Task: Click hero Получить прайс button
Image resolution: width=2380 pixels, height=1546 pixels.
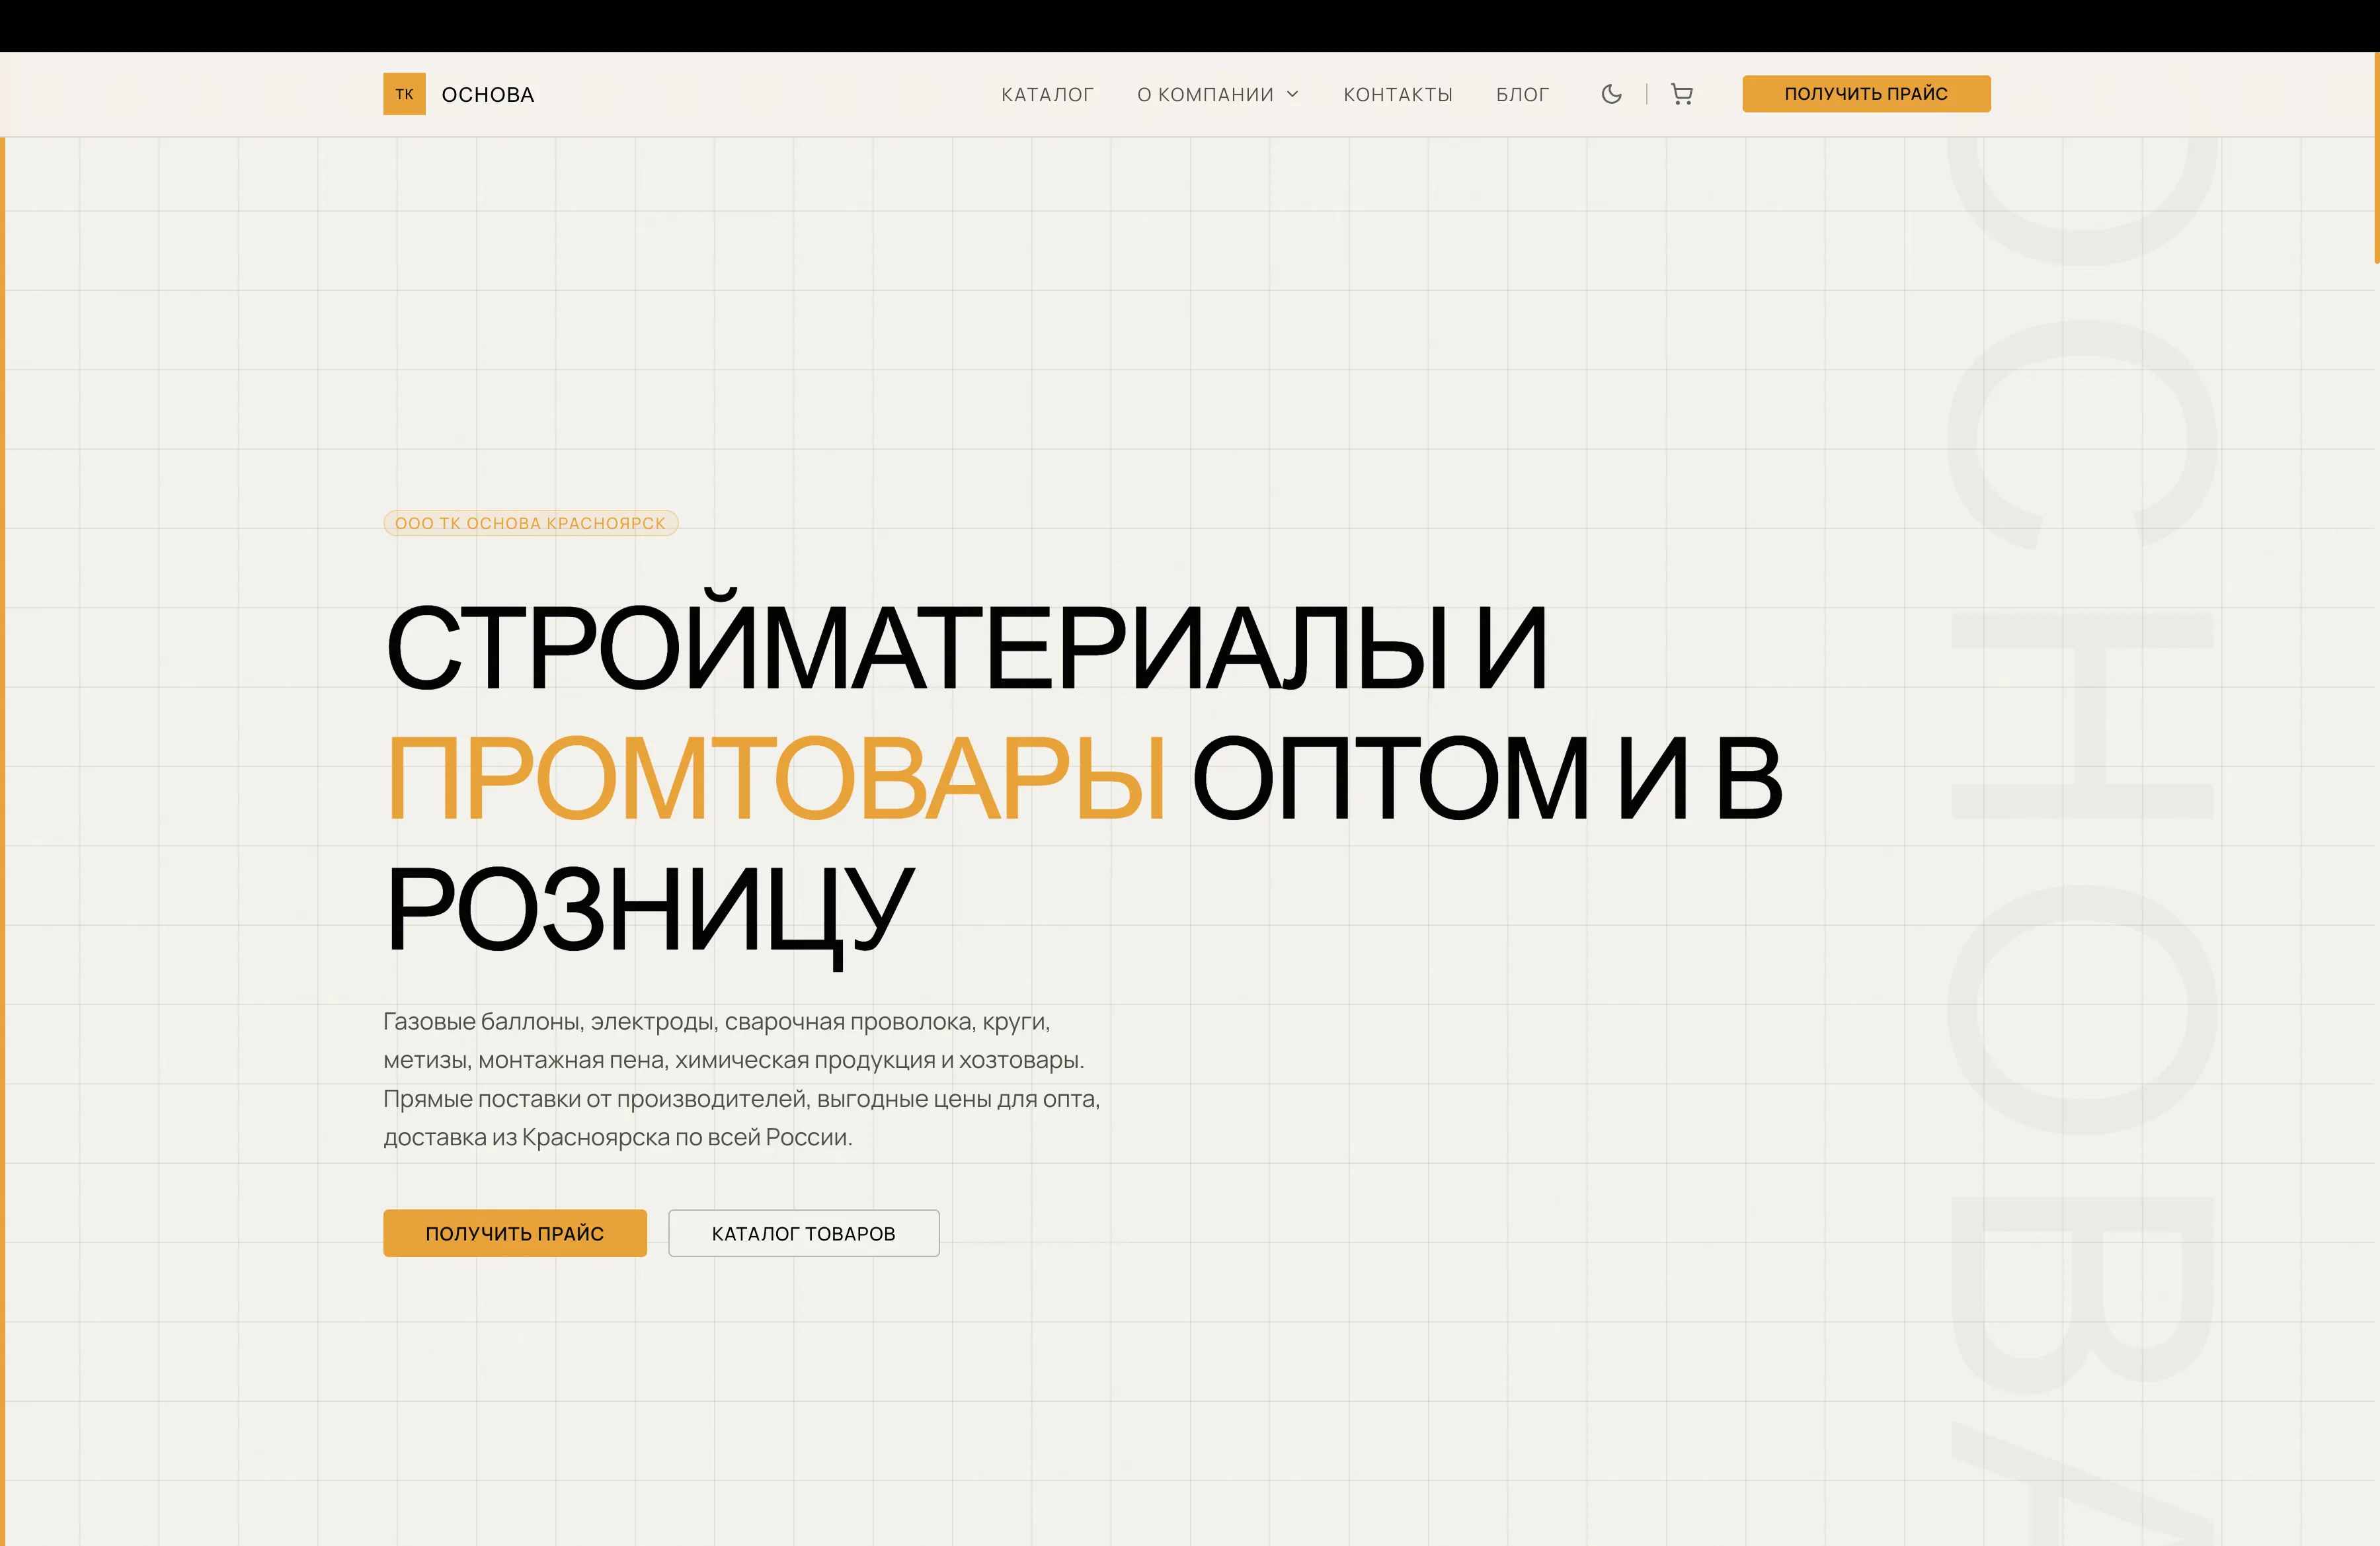Action: pos(515,1233)
